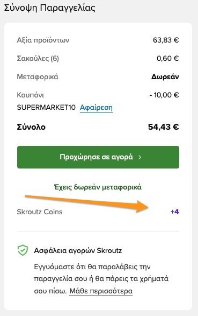Open the Μάθε περισσότερα link

[101, 291]
